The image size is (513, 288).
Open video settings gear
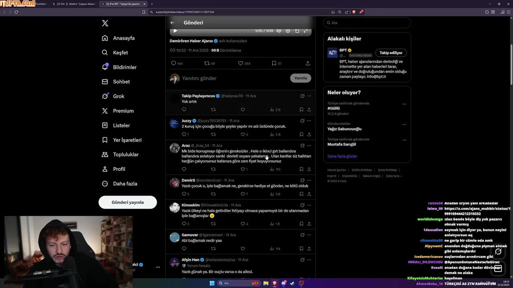(288, 31)
